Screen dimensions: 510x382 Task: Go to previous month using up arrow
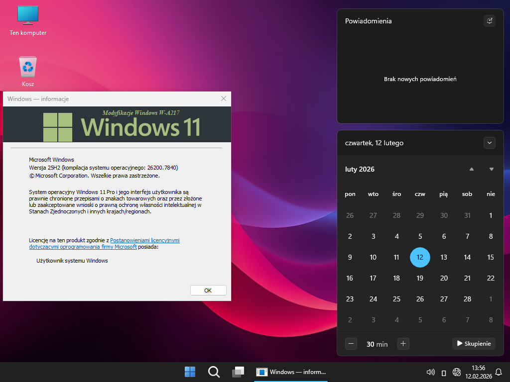(x=471, y=169)
